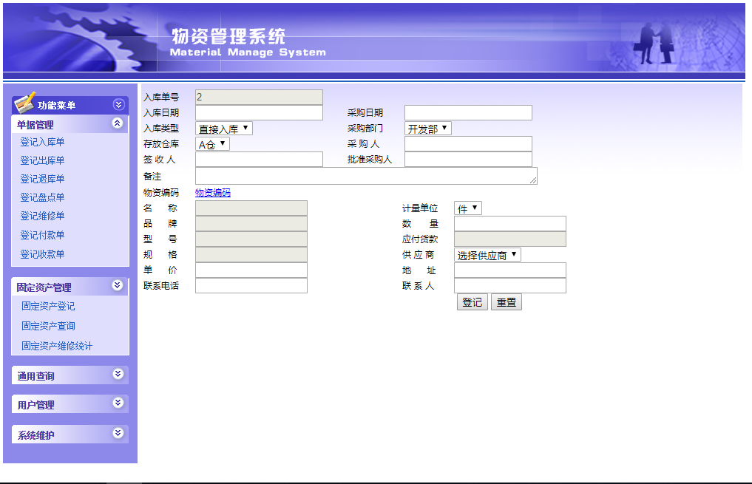This screenshot has width=752, height=484.
Task: Expand the 用户管理 panel arrow
Action: coord(118,403)
